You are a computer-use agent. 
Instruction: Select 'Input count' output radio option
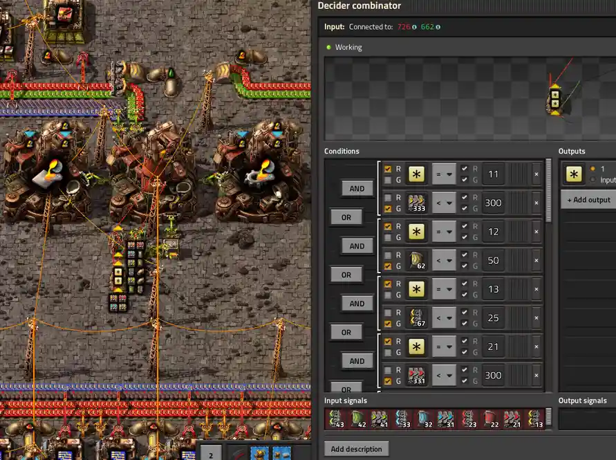coord(592,180)
